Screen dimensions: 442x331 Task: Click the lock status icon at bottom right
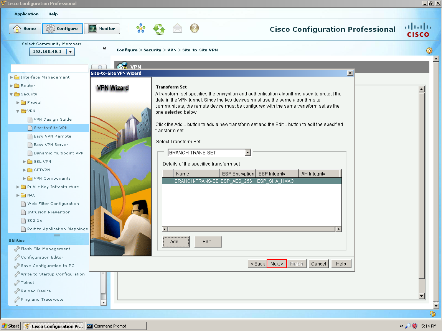(432, 313)
